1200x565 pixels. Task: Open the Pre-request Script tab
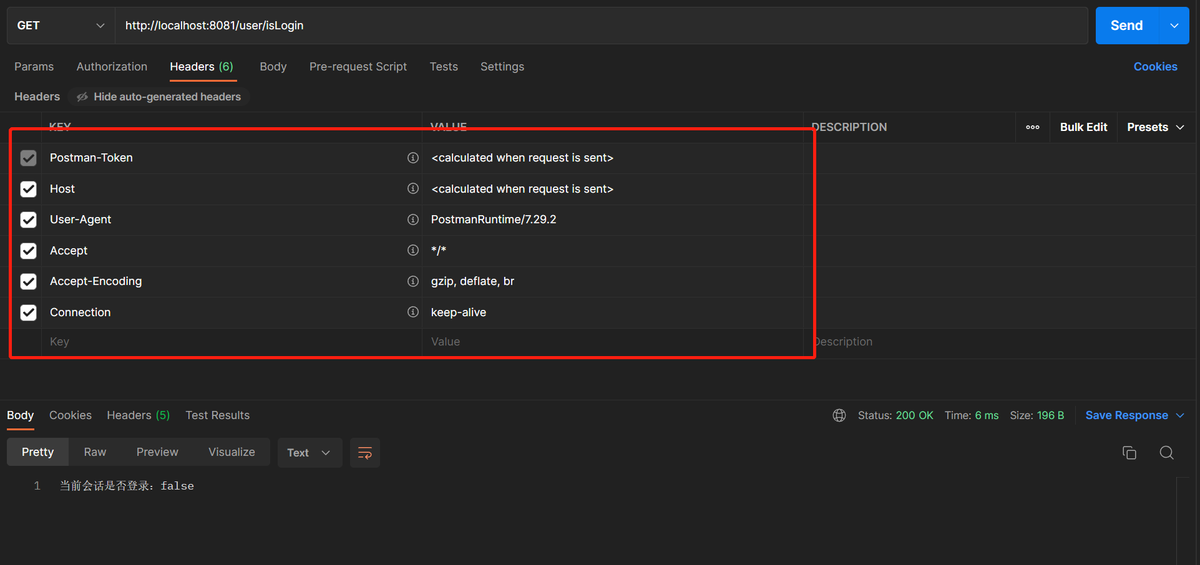click(358, 67)
